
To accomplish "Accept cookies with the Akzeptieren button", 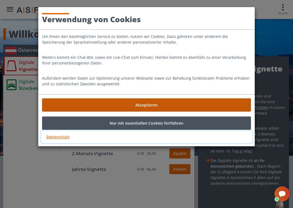I will [x=146, y=105].
